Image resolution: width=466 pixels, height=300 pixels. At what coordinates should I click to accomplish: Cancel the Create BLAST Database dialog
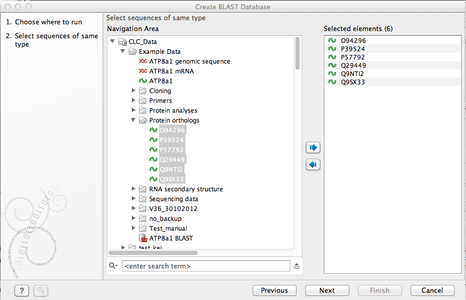point(432,291)
